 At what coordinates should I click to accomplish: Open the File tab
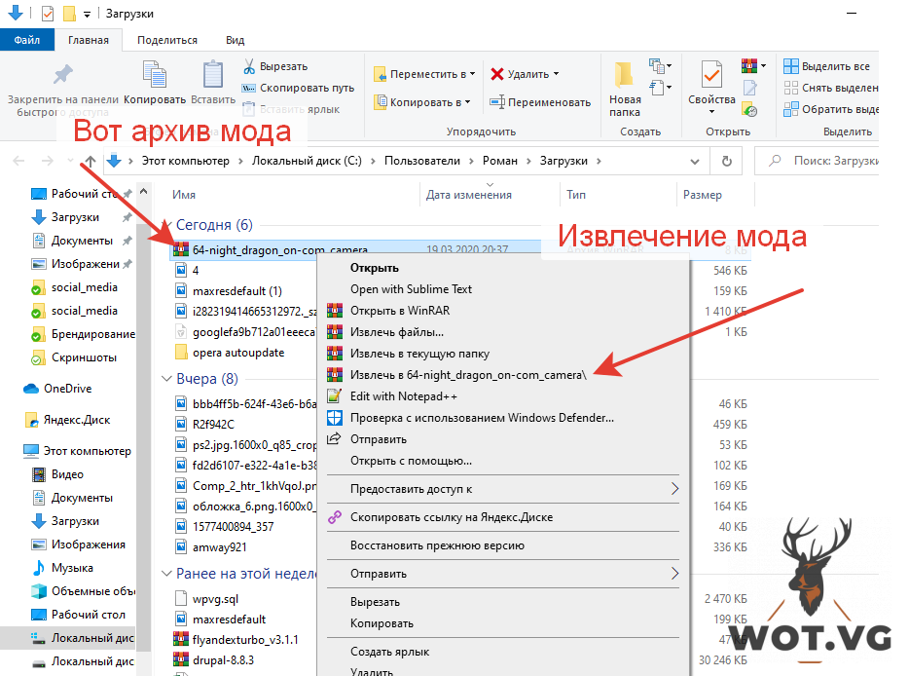pos(27,40)
